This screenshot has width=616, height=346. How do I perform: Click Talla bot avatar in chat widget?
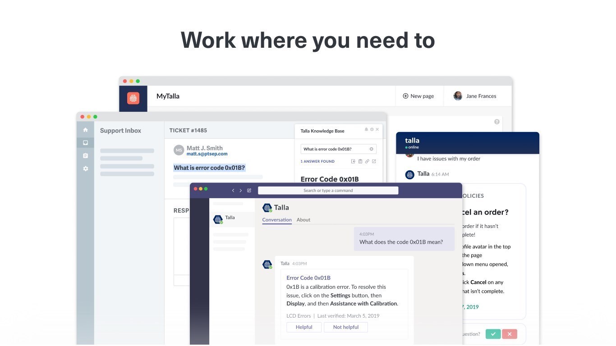pyautogui.click(x=409, y=175)
